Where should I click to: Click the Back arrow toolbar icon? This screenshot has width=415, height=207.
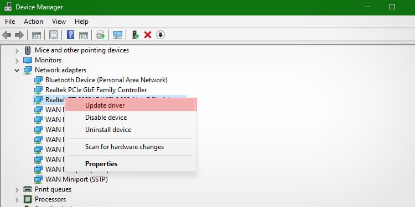tap(7, 35)
